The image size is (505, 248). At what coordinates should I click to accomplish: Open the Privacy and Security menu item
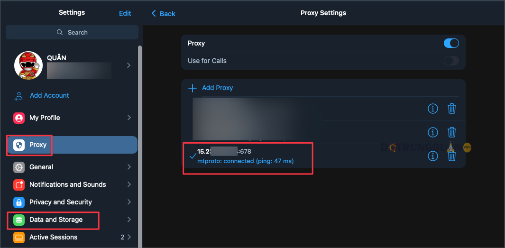[x=72, y=202]
